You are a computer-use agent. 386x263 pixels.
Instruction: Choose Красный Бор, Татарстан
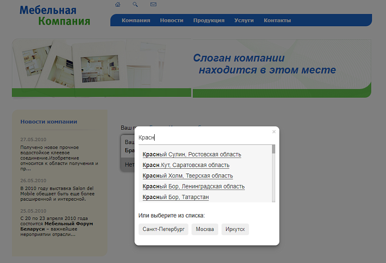176,197
